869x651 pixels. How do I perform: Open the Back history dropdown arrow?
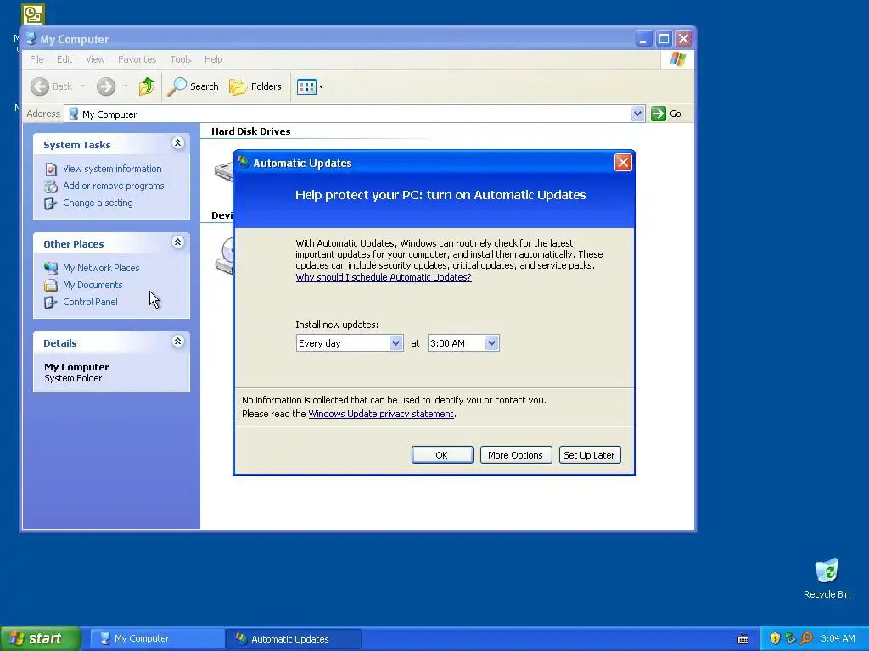pyautogui.click(x=83, y=86)
